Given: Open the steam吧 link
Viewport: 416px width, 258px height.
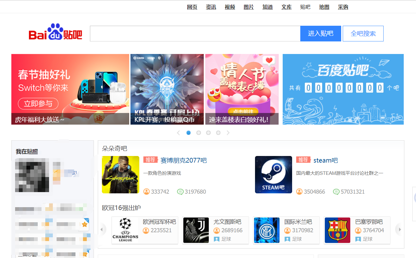Looking at the screenshot, I should click(325, 160).
